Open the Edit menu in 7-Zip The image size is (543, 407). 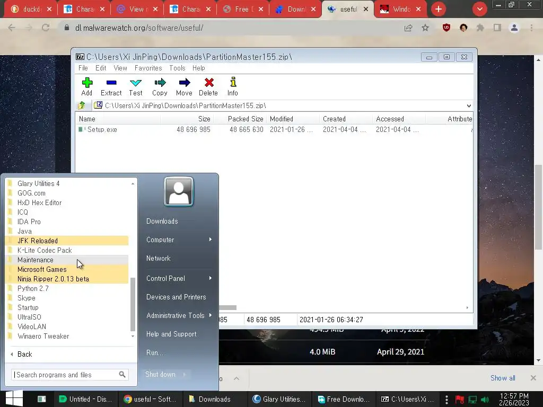click(101, 68)
